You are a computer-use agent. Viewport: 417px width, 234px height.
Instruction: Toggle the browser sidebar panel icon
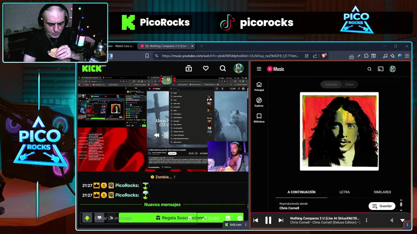point(110,56)
